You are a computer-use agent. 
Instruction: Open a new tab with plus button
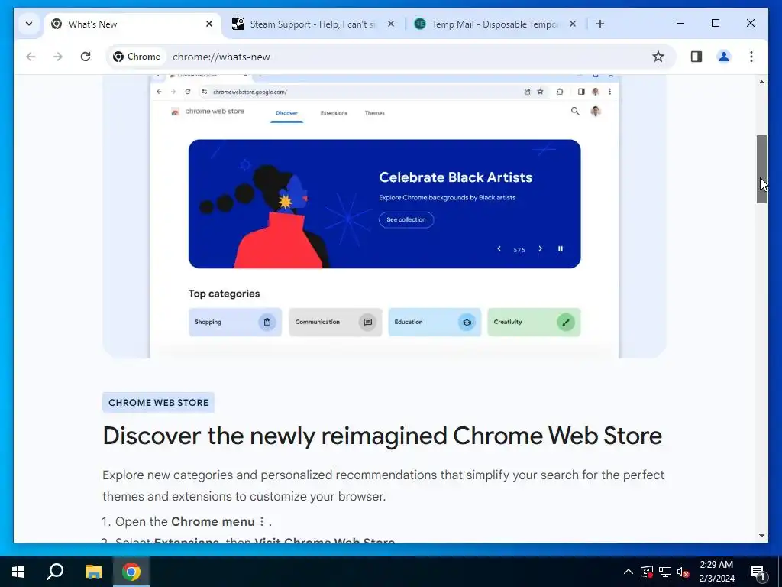[x=600, y=24]
